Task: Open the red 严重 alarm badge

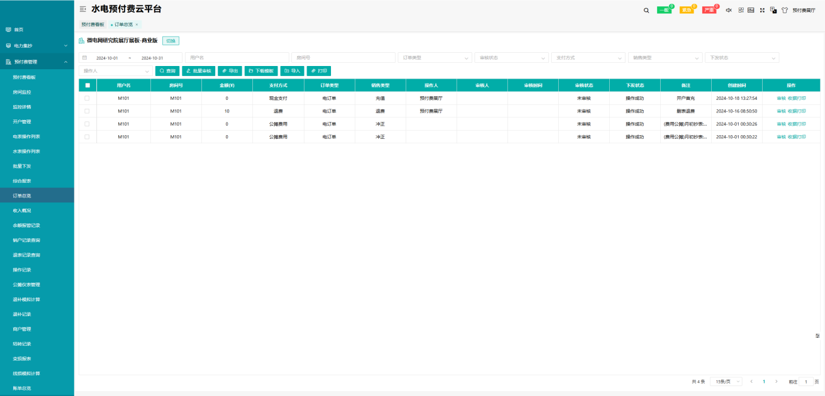Action: click(709, 10)
